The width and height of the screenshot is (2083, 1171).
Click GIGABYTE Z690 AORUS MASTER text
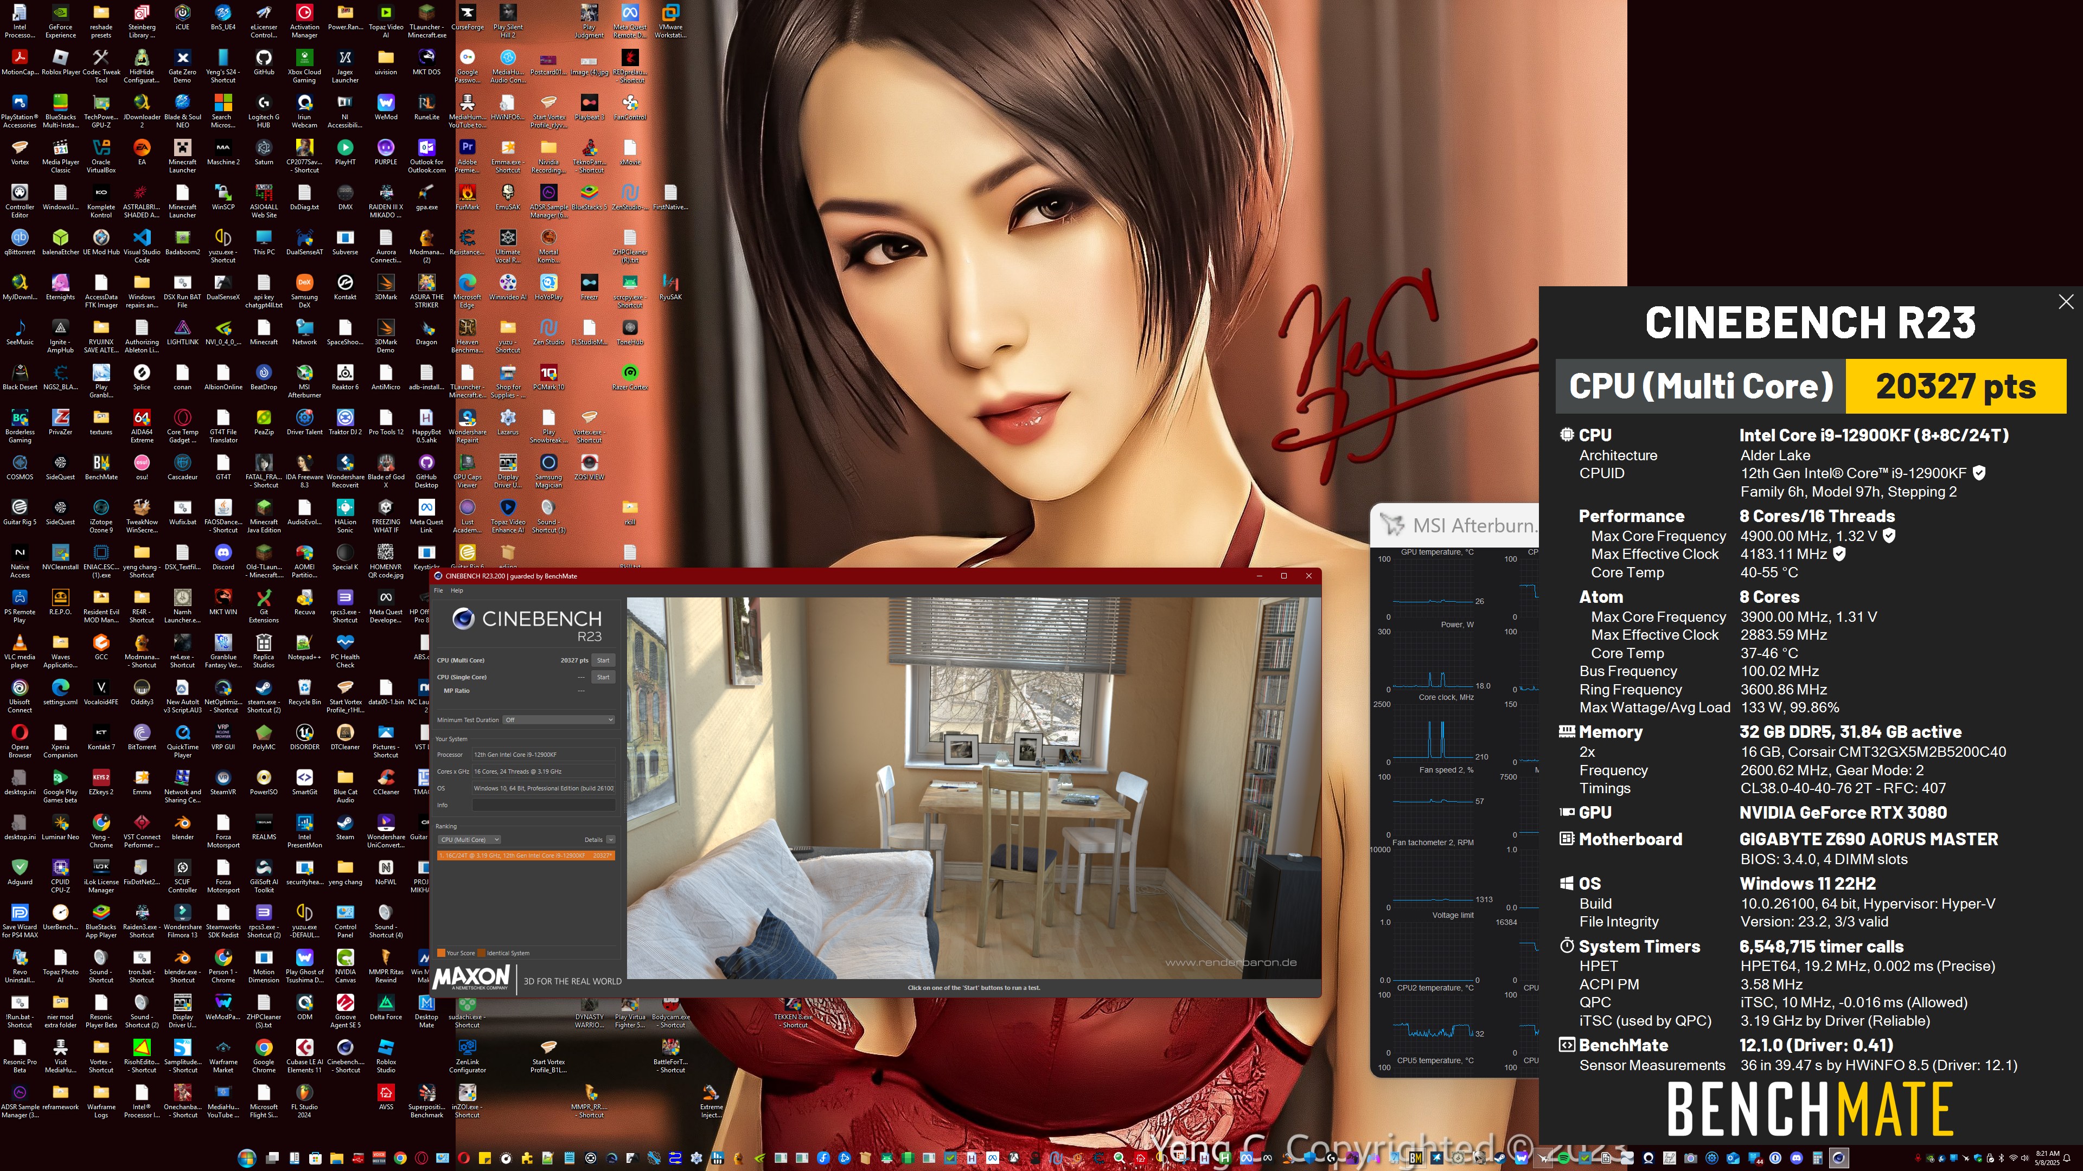coord(1869,840)
